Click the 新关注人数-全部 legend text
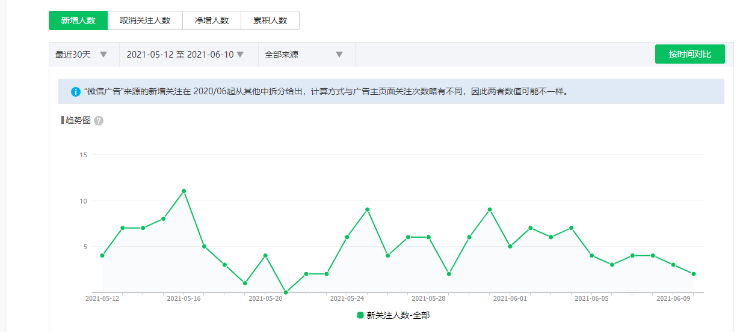Screen dimensions: 743x332 [x=398, y=315]
